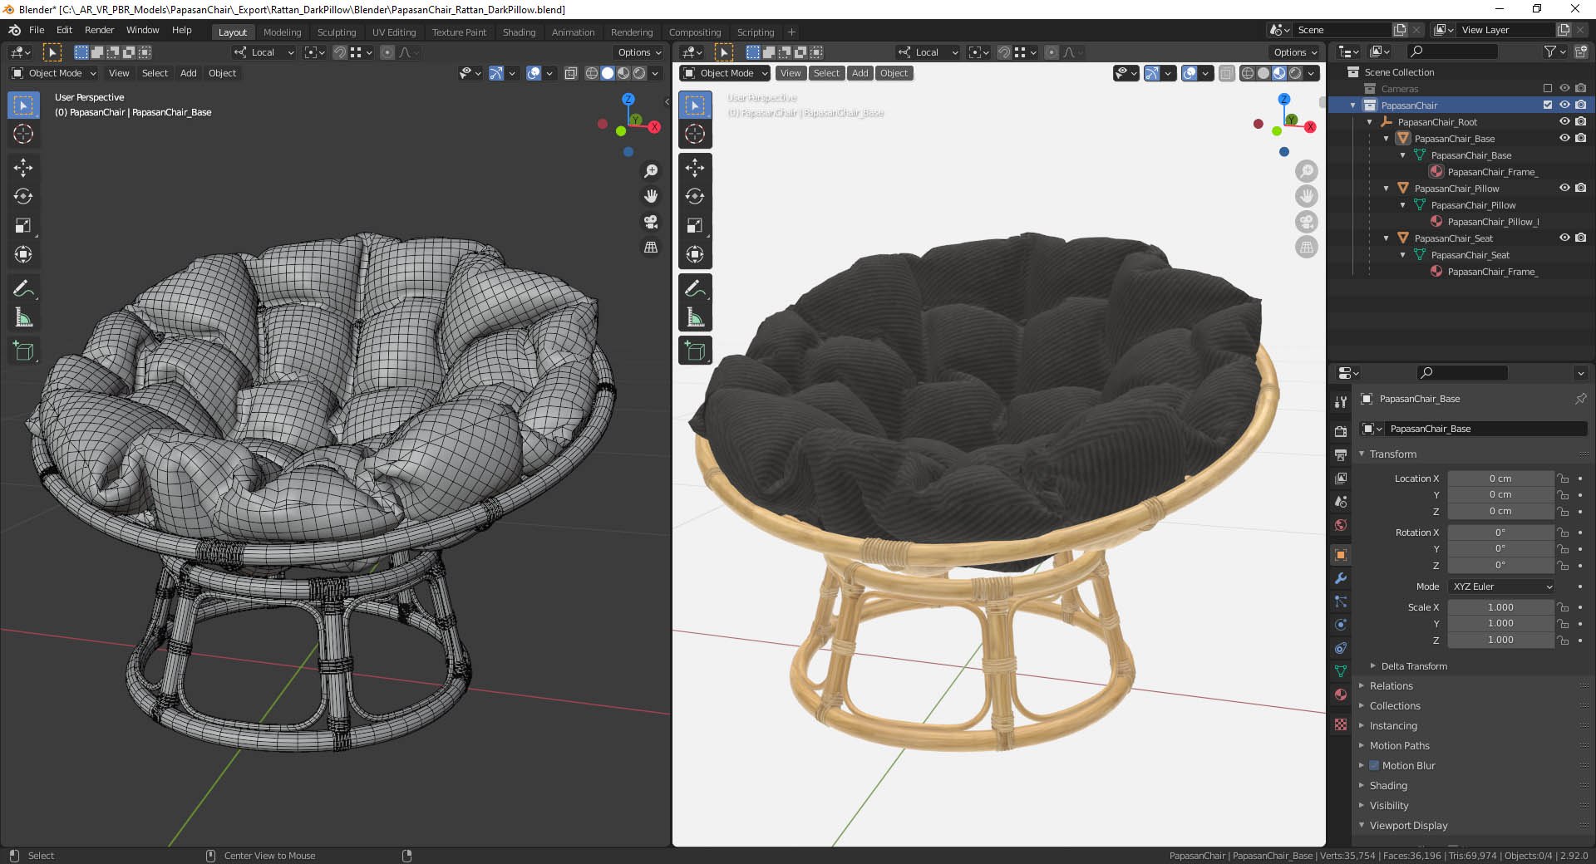1596x864 pixels.
Task: Select the Scale tool in right viewport
Action: [x=695, y=225]
